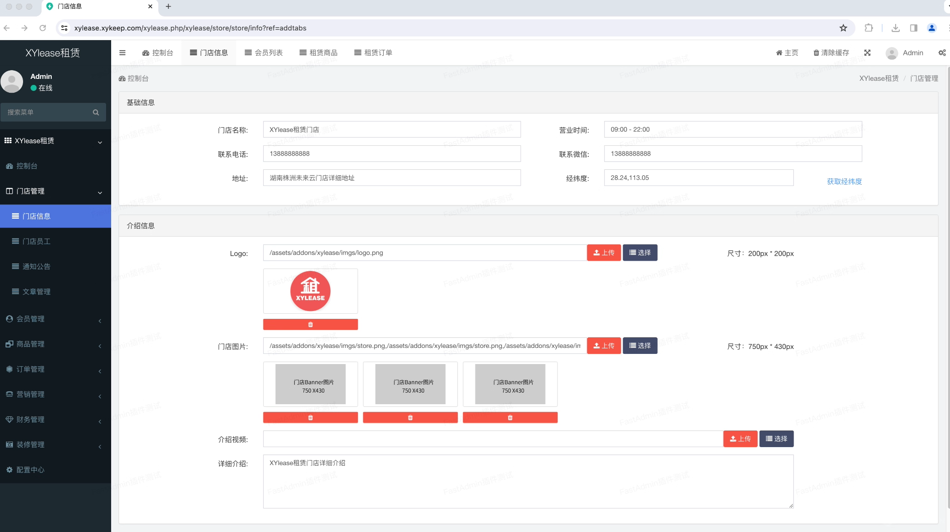
Task: Click the 获取经纬度 link
Action: click(x=844, y=181)
